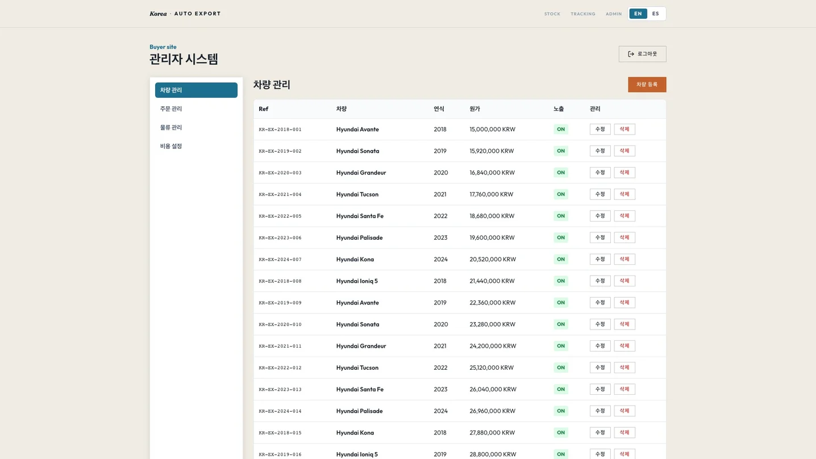Select the Hyundai Grandeur name in row KR-EX-2020-003
Screen dimensions: 816x459
tap(361, 173)
